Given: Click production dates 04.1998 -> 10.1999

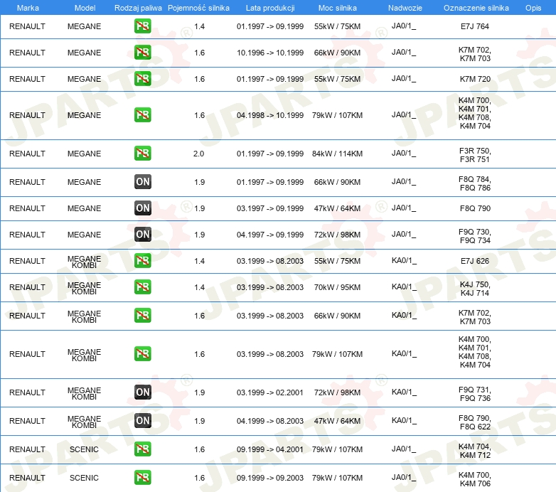Looking at the screenshot, I should pos(270,115).
